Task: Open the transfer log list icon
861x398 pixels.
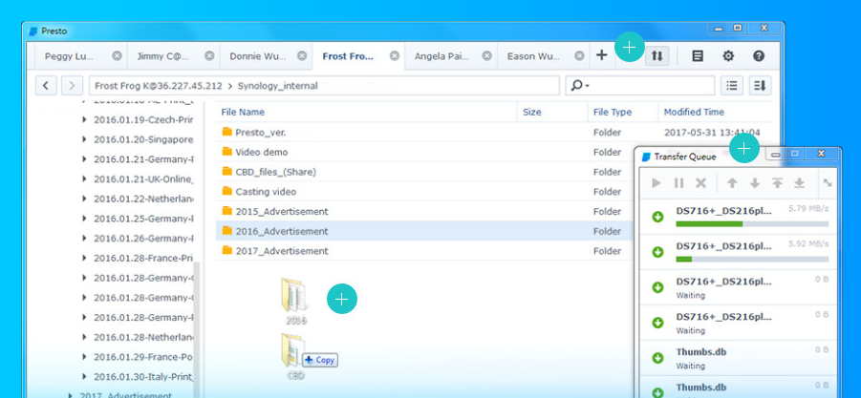Action: tap(698, 55)
